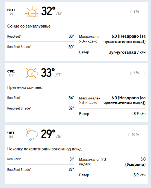
Task: Select the Неколку локализирани врнежи од дожд text
Action: pyautogui.click(x=44, y=149)
